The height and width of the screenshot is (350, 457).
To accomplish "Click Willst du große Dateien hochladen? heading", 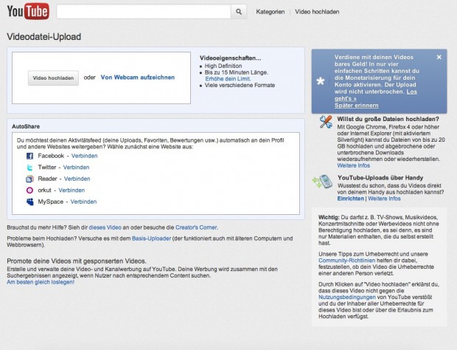I will (x=388, y=119).
